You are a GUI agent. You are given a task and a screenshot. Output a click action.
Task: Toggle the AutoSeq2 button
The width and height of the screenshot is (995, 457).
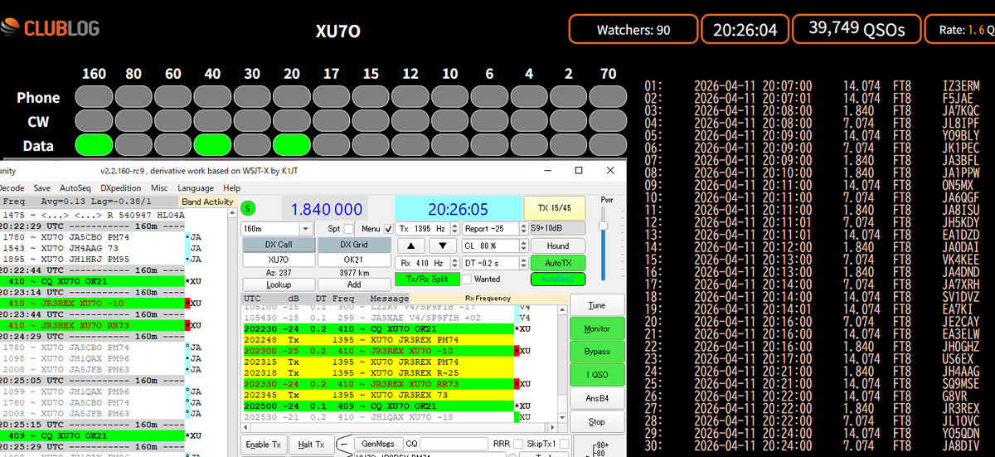[x=558, y=280]
